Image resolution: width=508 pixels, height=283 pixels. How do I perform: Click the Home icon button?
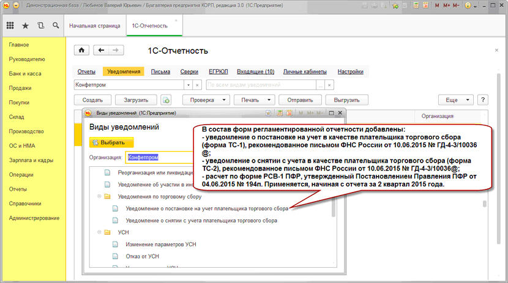[81, 50]
